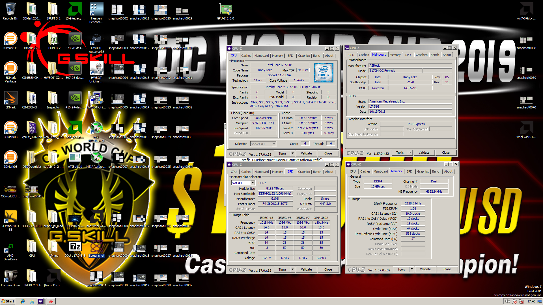Expand Tools dropdown arrow in Mainboard window
543x305 pixels.
410,152
